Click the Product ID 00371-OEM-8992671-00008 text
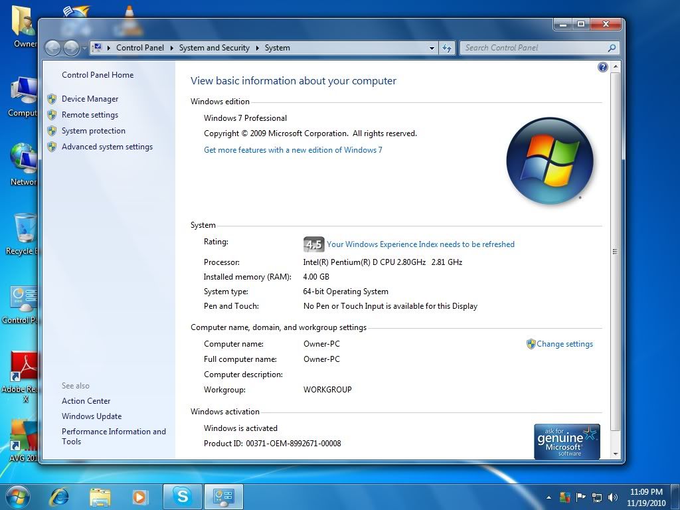 272,443
